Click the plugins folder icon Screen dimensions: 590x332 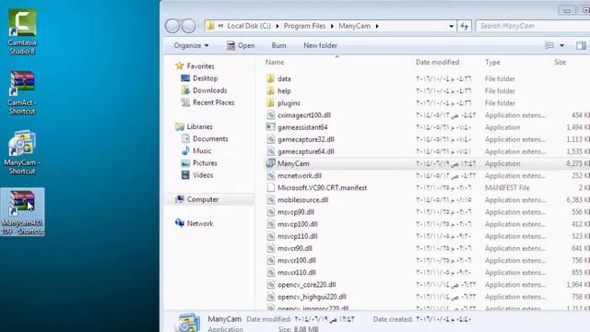[x=270, y=102]
